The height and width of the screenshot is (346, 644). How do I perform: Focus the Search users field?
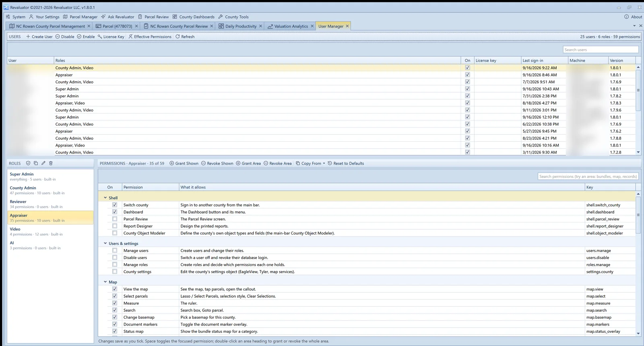pos(601,49)
